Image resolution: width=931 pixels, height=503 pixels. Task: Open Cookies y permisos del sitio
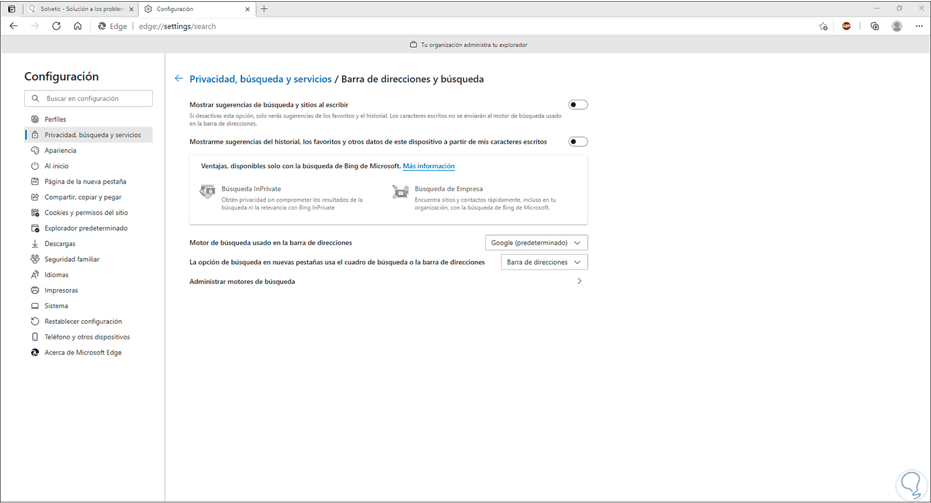(x=88, y=213)
